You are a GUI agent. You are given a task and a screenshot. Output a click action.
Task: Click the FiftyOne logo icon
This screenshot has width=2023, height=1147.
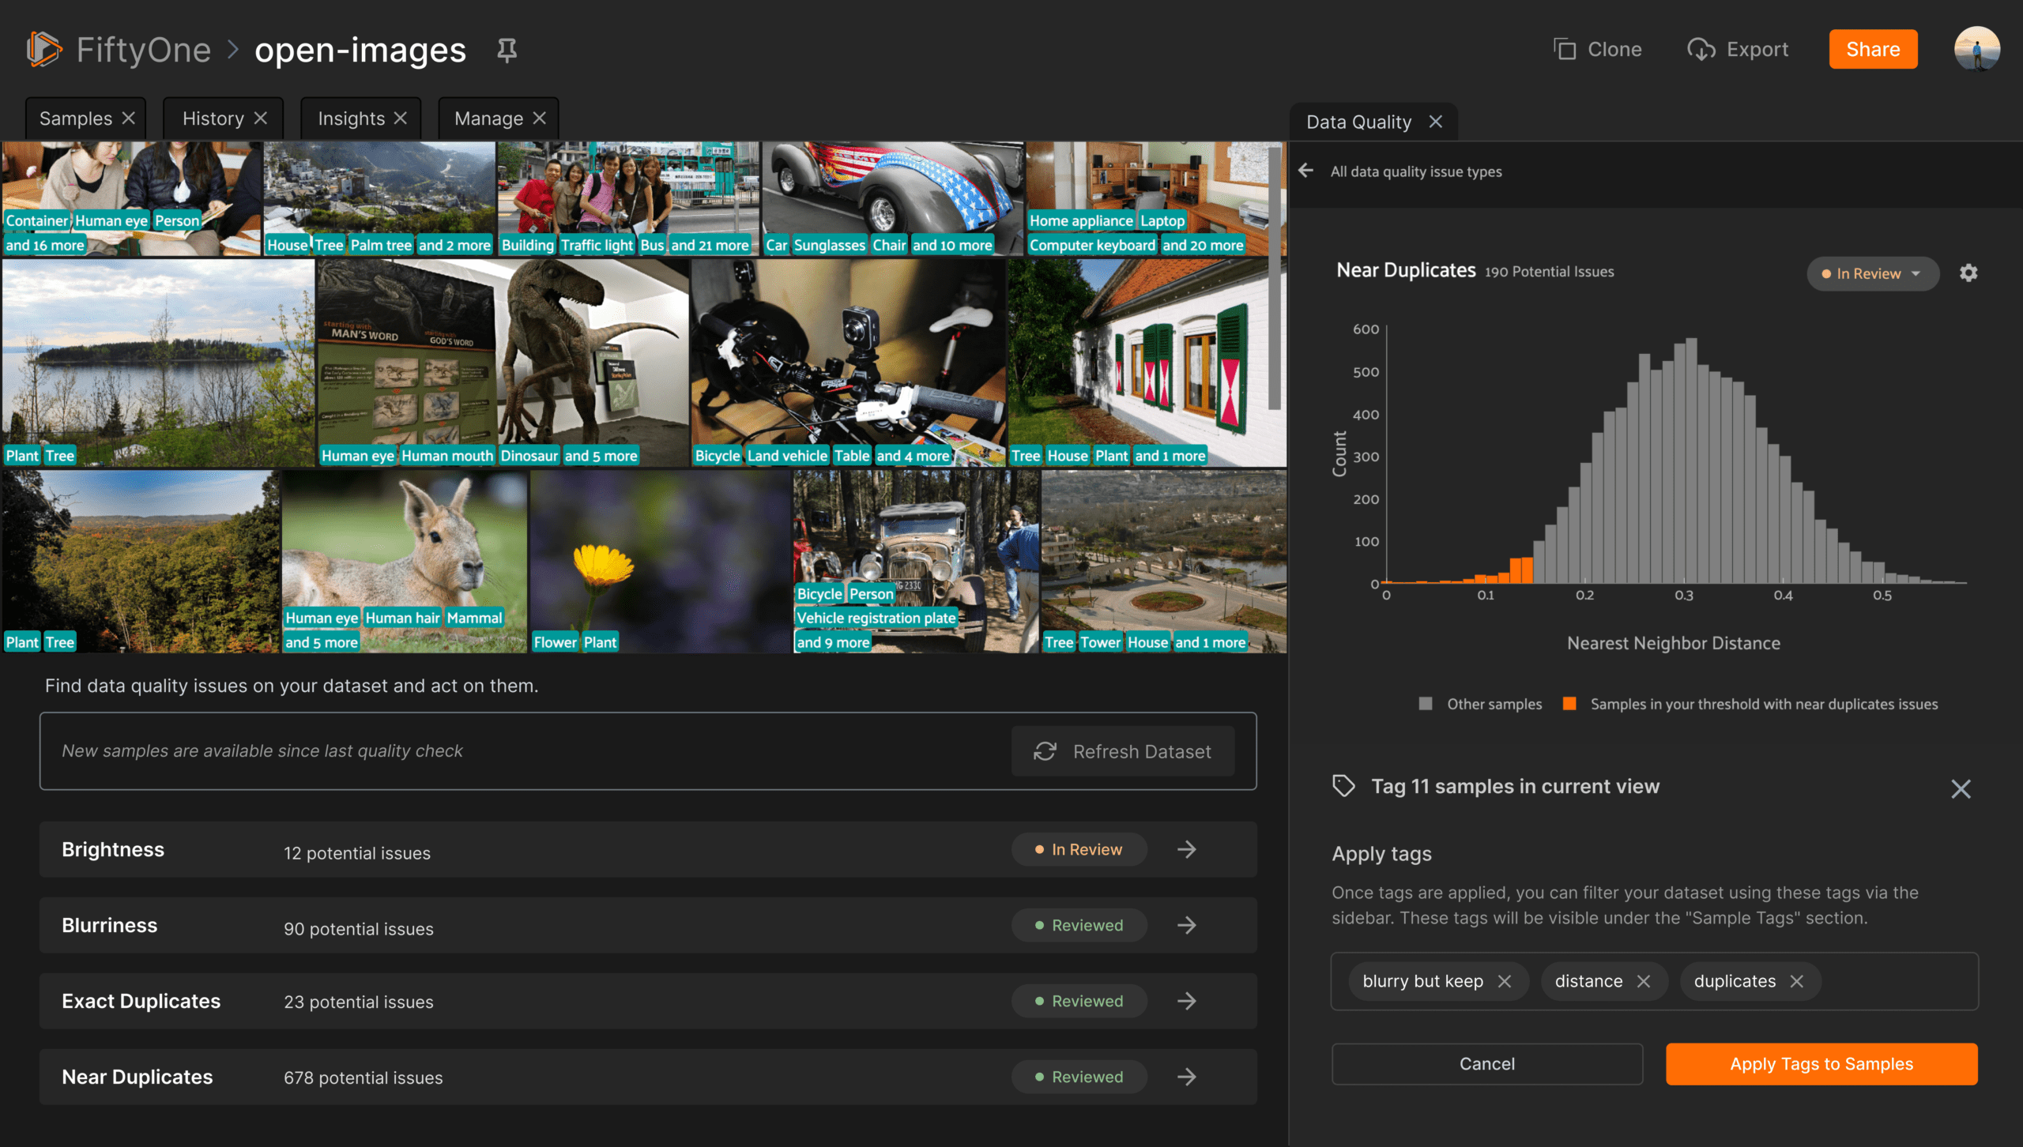click(x=43, y=50)
